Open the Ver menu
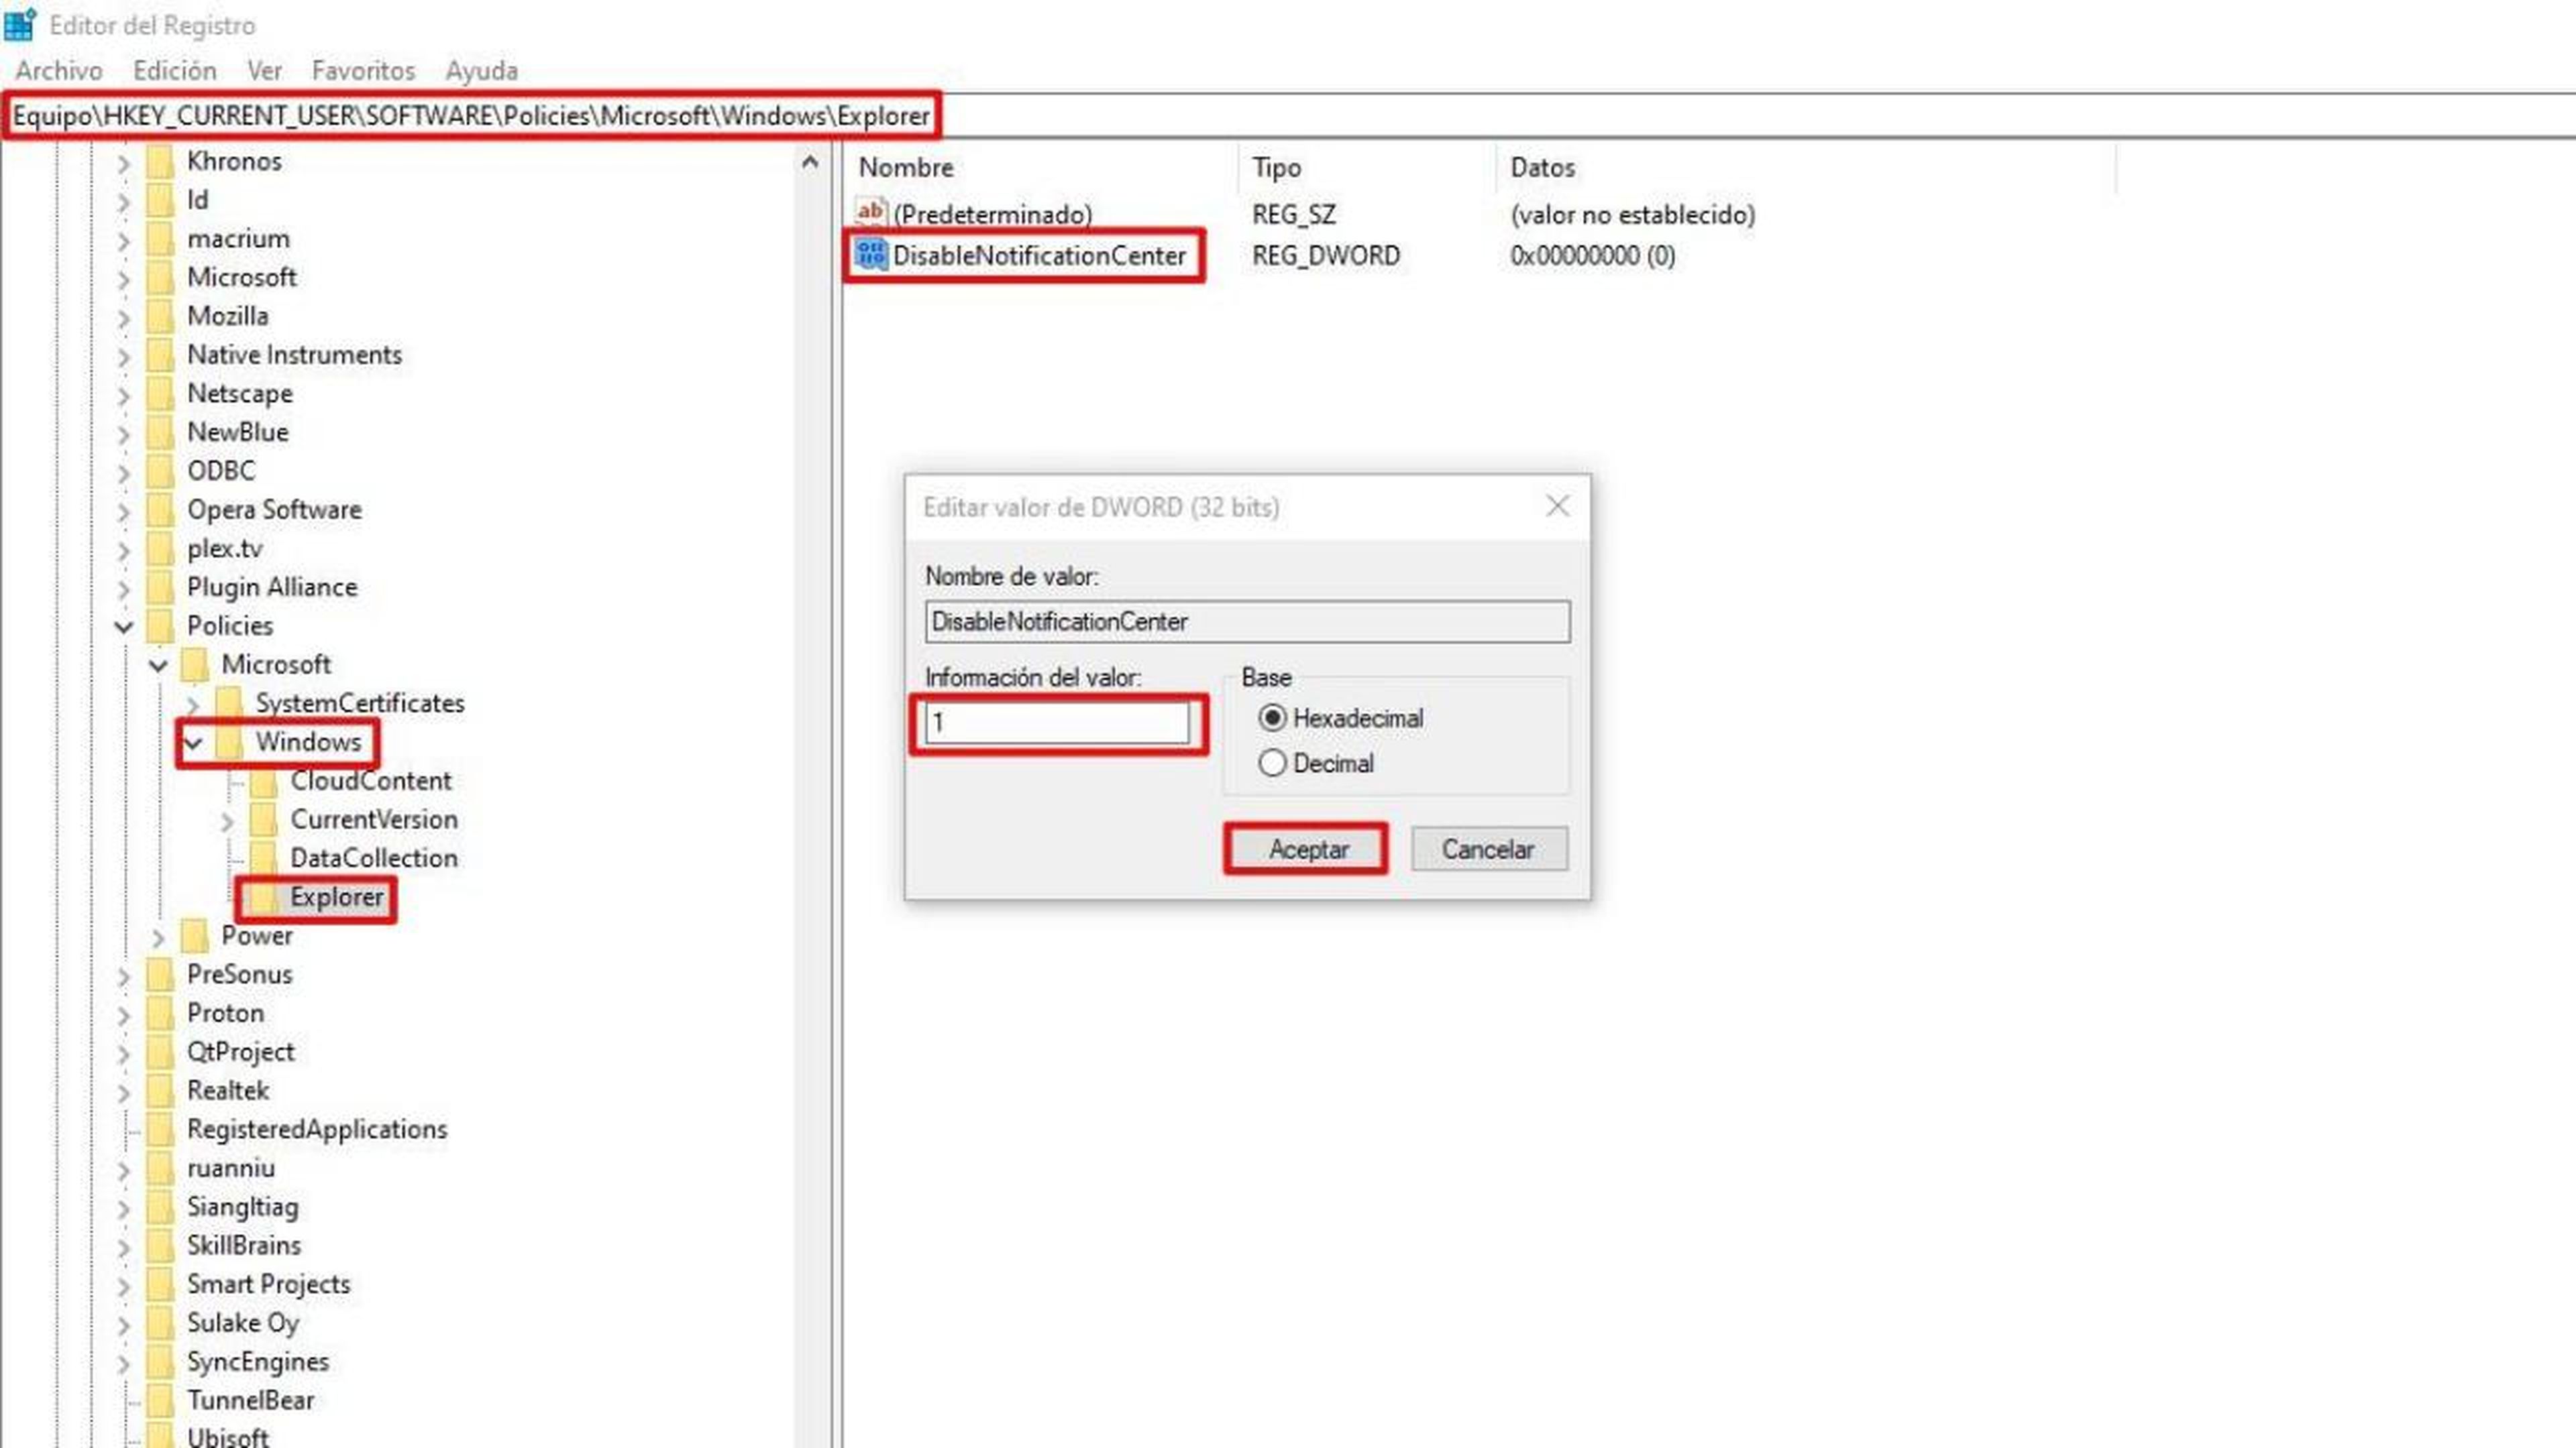 click(265, 70)
